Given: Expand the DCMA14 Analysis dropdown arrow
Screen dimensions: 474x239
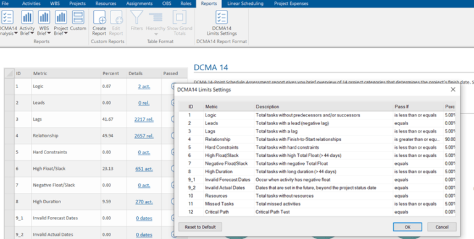Looking at the screenshot, I should pyautogui.click(x=16, y=33).
